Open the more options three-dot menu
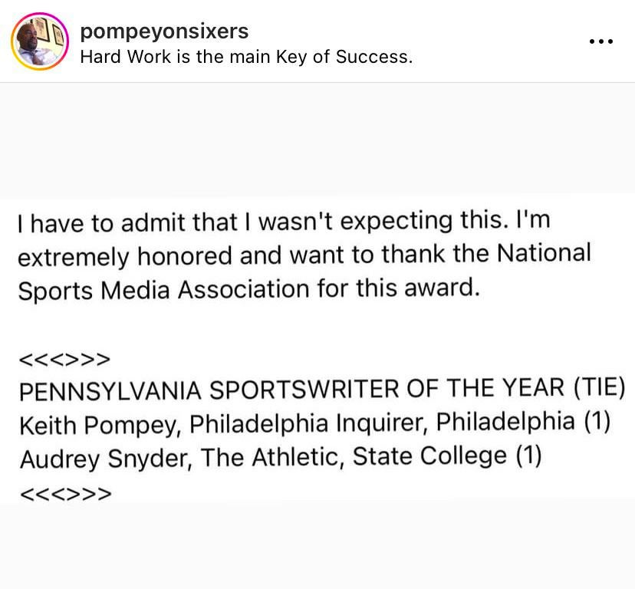 (601, 41)
